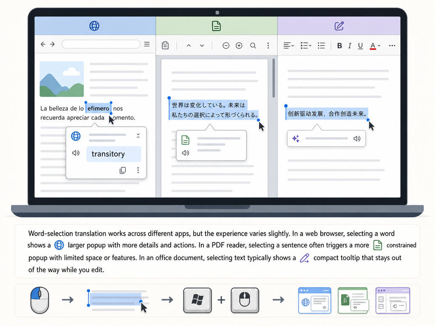The width and height of the screenshot is (435, 326).
Task: Switch to the PDF document tab
Action: coord(216,26)
